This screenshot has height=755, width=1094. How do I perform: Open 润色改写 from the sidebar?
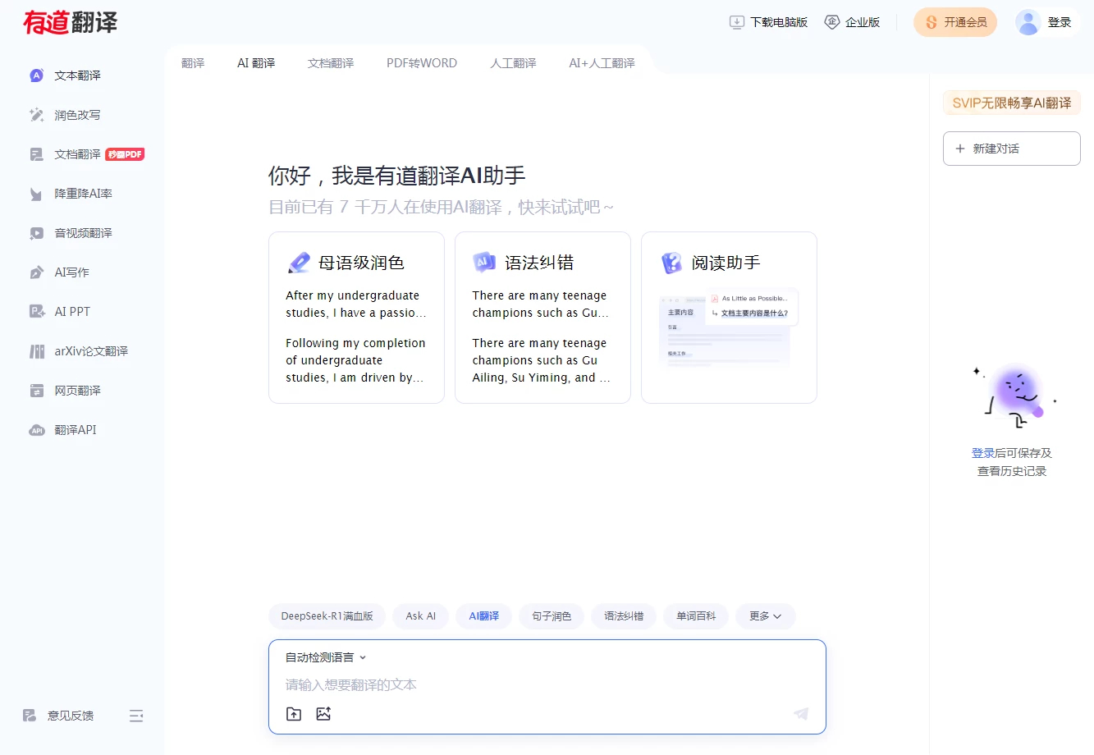point(77,115)
